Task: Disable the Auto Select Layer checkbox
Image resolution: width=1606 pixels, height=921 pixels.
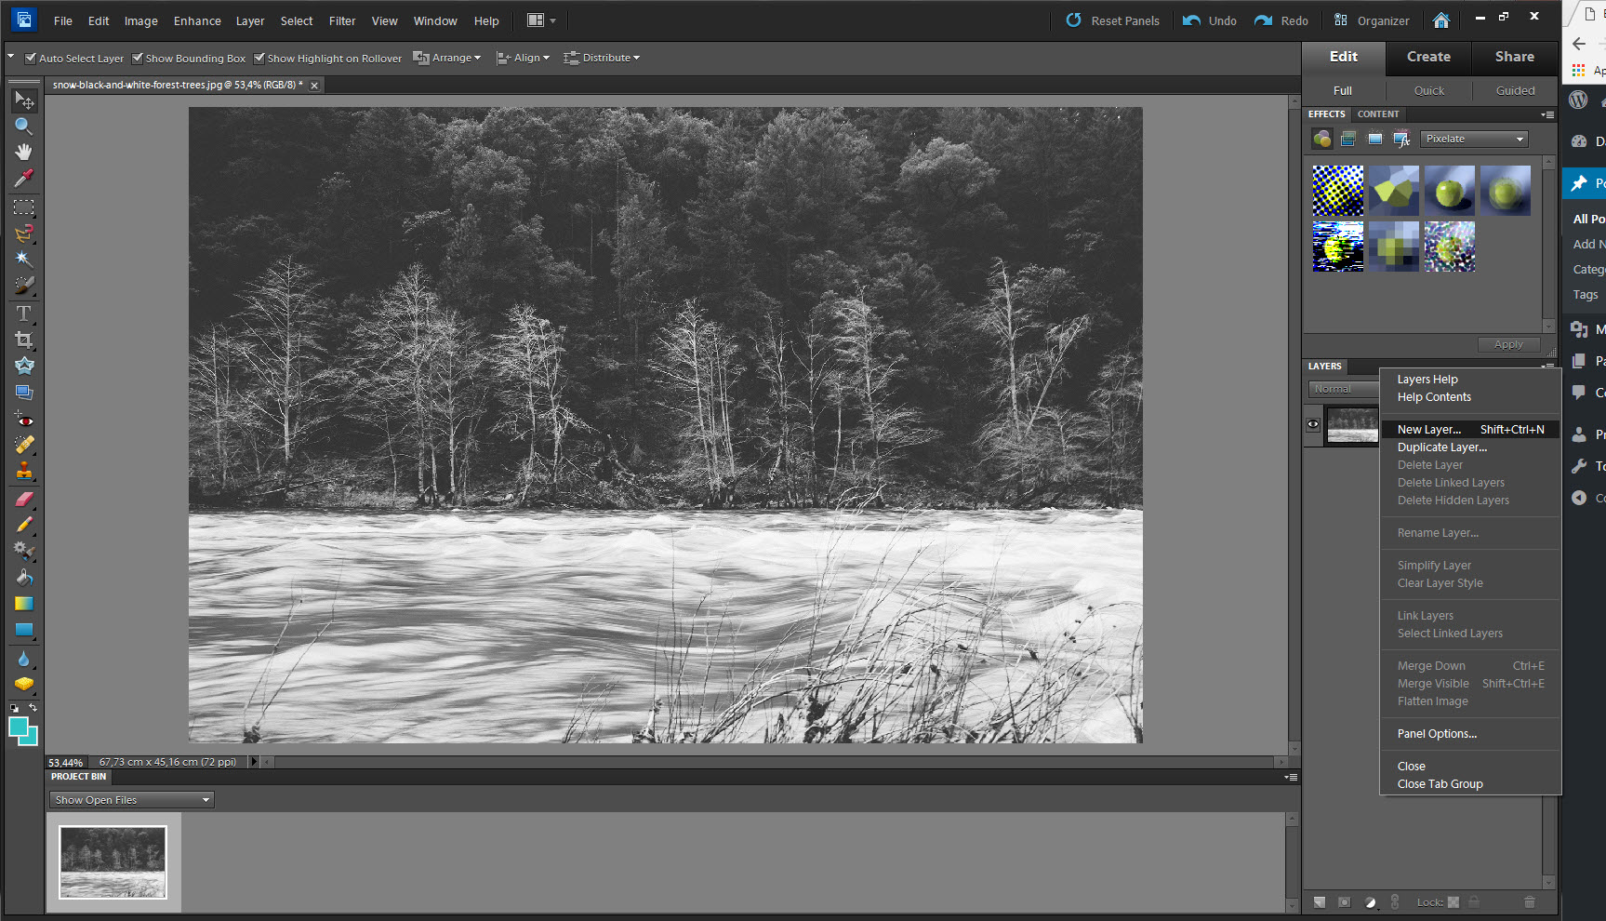Action: click(31, 58)
